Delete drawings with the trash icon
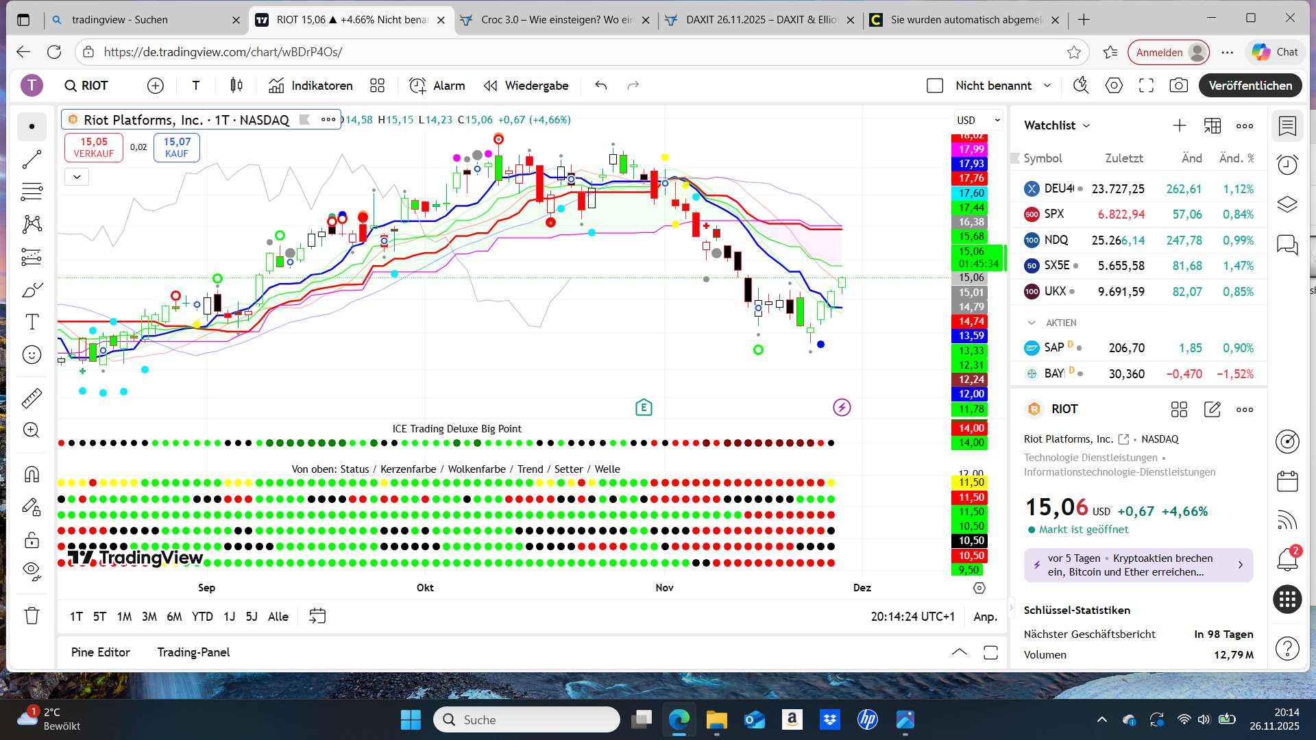1316x740 pixels. click(32, 615)
